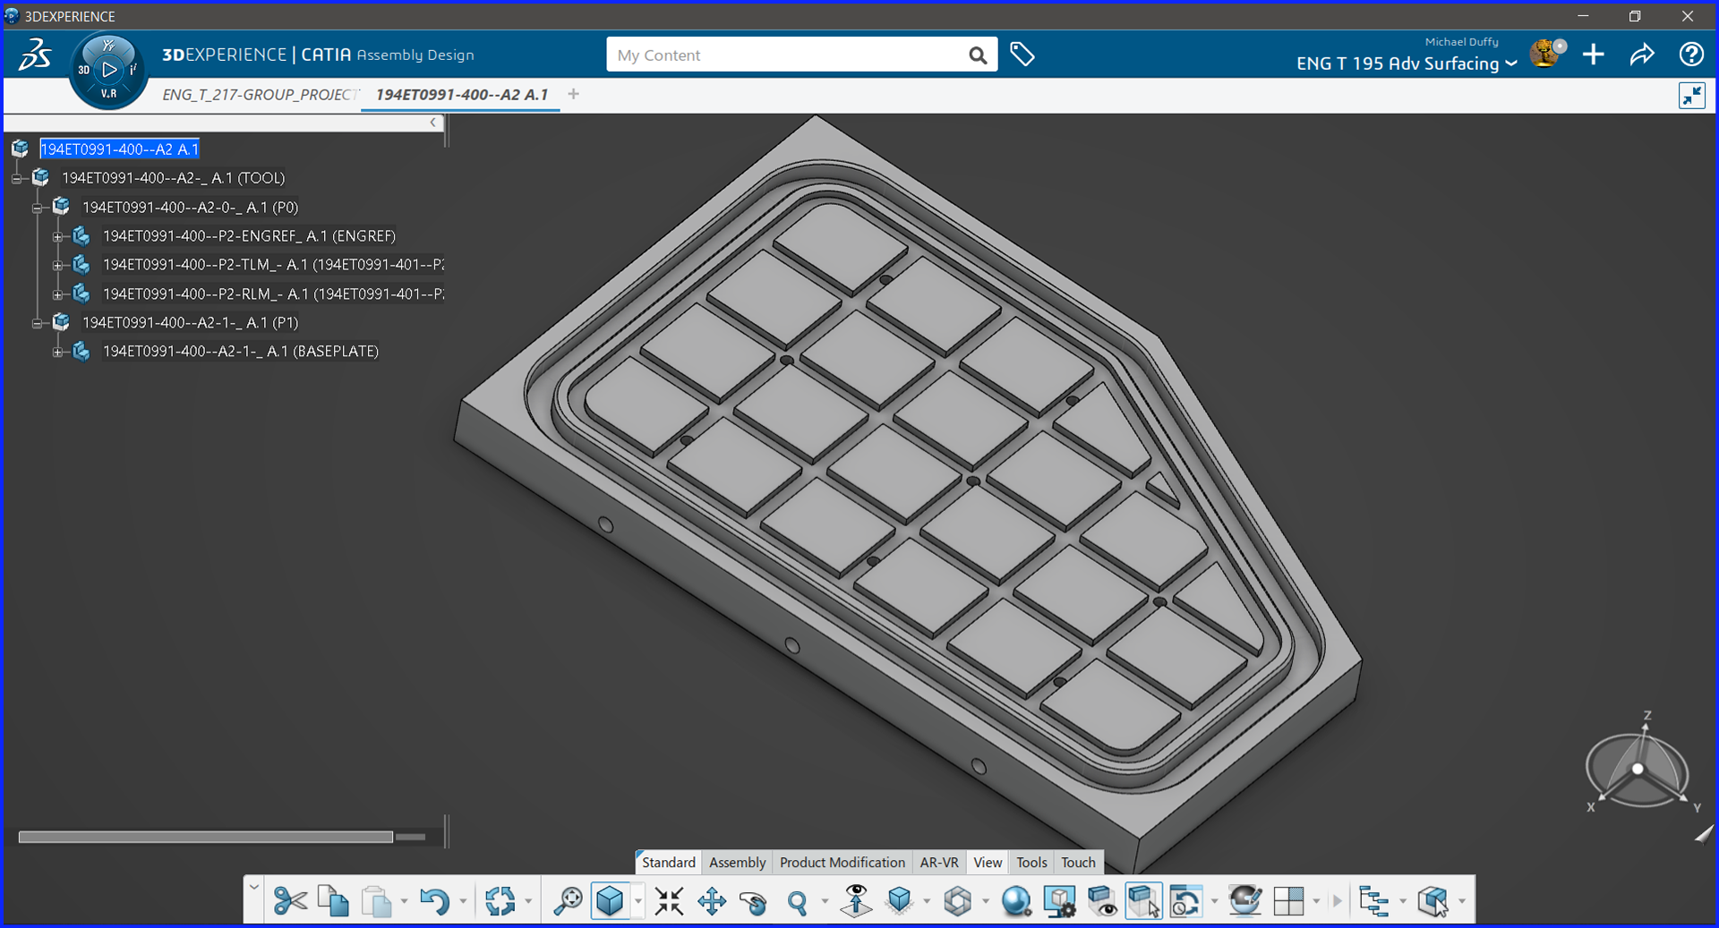Viewport: 1719px width, 928px height.
Task: Click the plus Add content icon
Action: click(1594, 55)
